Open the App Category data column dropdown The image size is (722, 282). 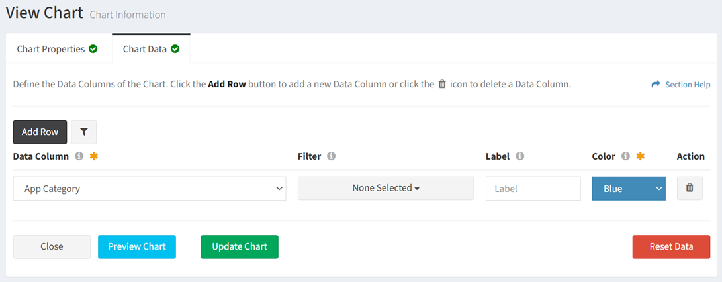coord(150,189)
